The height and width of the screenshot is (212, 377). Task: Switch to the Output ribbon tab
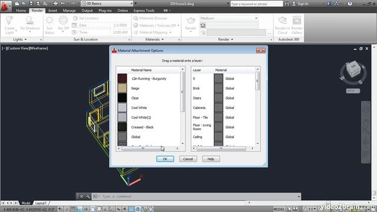pyautogui.click(x=87, y=11)
